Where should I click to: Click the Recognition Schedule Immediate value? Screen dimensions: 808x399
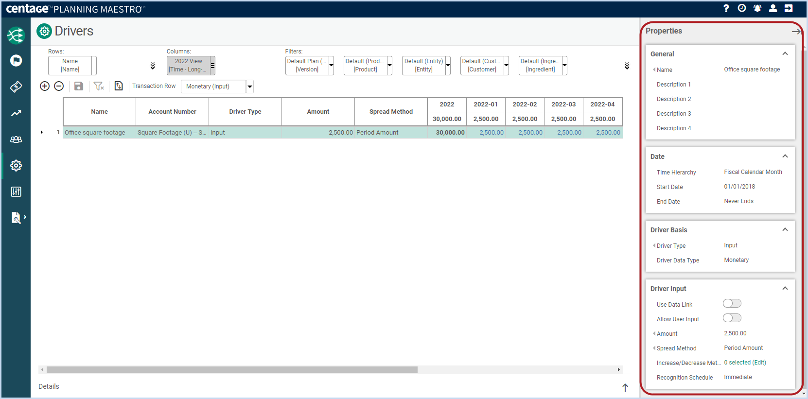click(738, 377)
